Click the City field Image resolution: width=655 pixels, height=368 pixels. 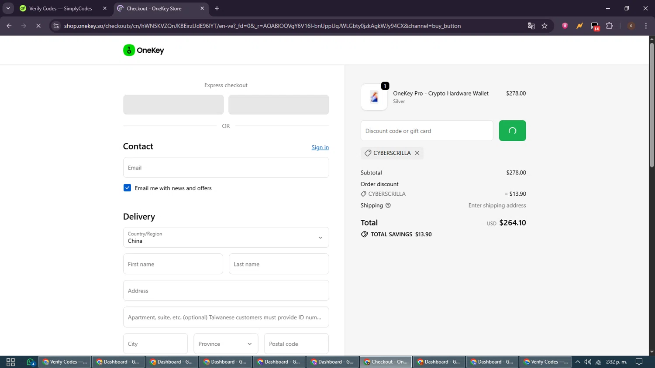(155, 344)
